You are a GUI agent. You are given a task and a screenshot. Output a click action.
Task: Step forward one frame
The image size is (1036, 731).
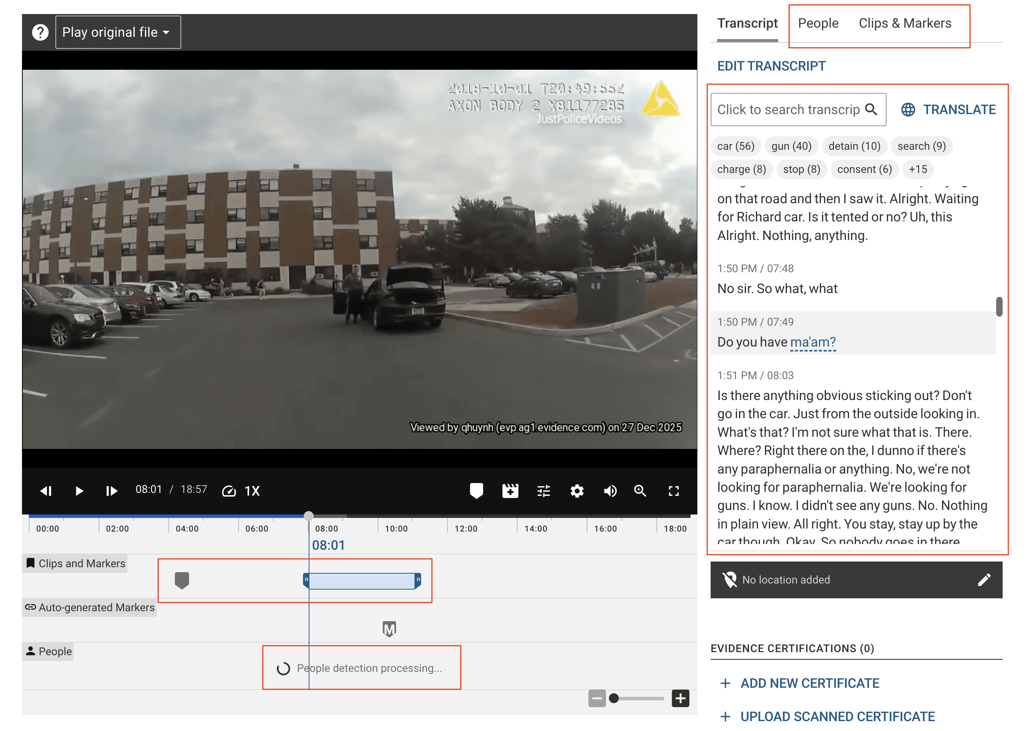point(111,491)
